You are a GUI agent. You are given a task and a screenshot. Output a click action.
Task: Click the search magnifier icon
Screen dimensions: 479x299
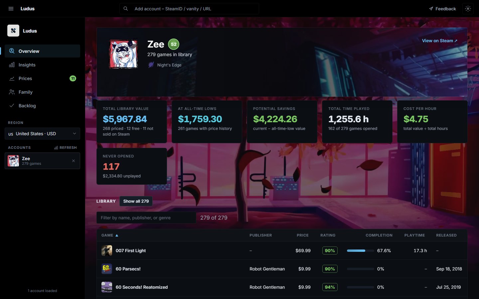point(126,9)
